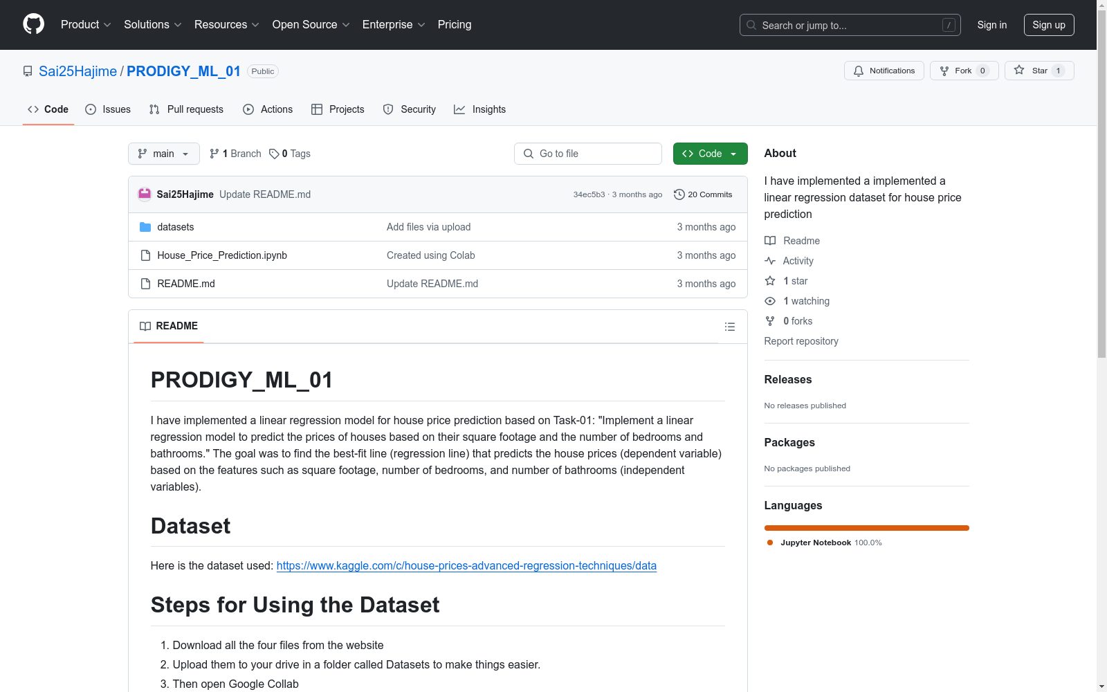Viewport: 1107px width, 692px height.
Task: Click the star icon beside 1 star
Action: coord(770,281)
